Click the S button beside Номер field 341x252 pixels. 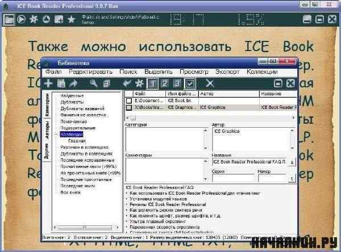[292, 179]
